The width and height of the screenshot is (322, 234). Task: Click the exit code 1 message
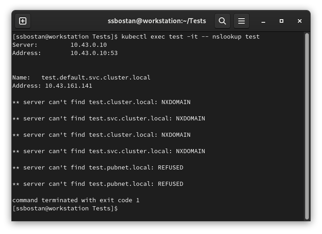click(x=76, y=200)
